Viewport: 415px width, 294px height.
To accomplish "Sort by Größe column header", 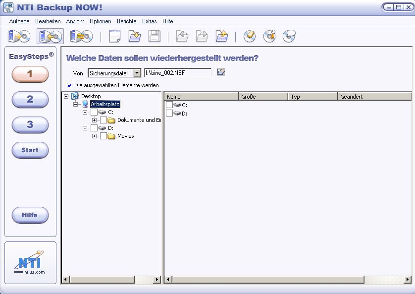I will 263,96.
